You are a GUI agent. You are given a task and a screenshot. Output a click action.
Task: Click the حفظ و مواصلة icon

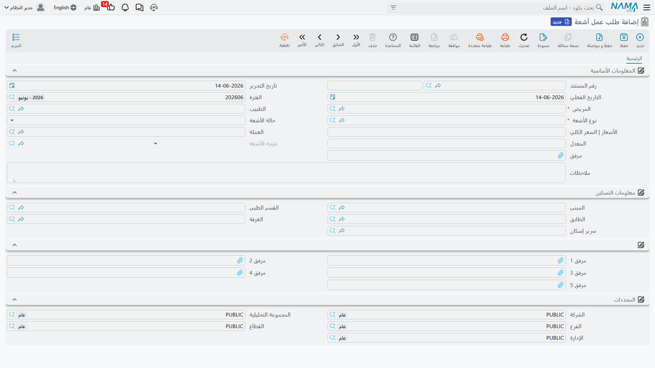pos(599,37)
